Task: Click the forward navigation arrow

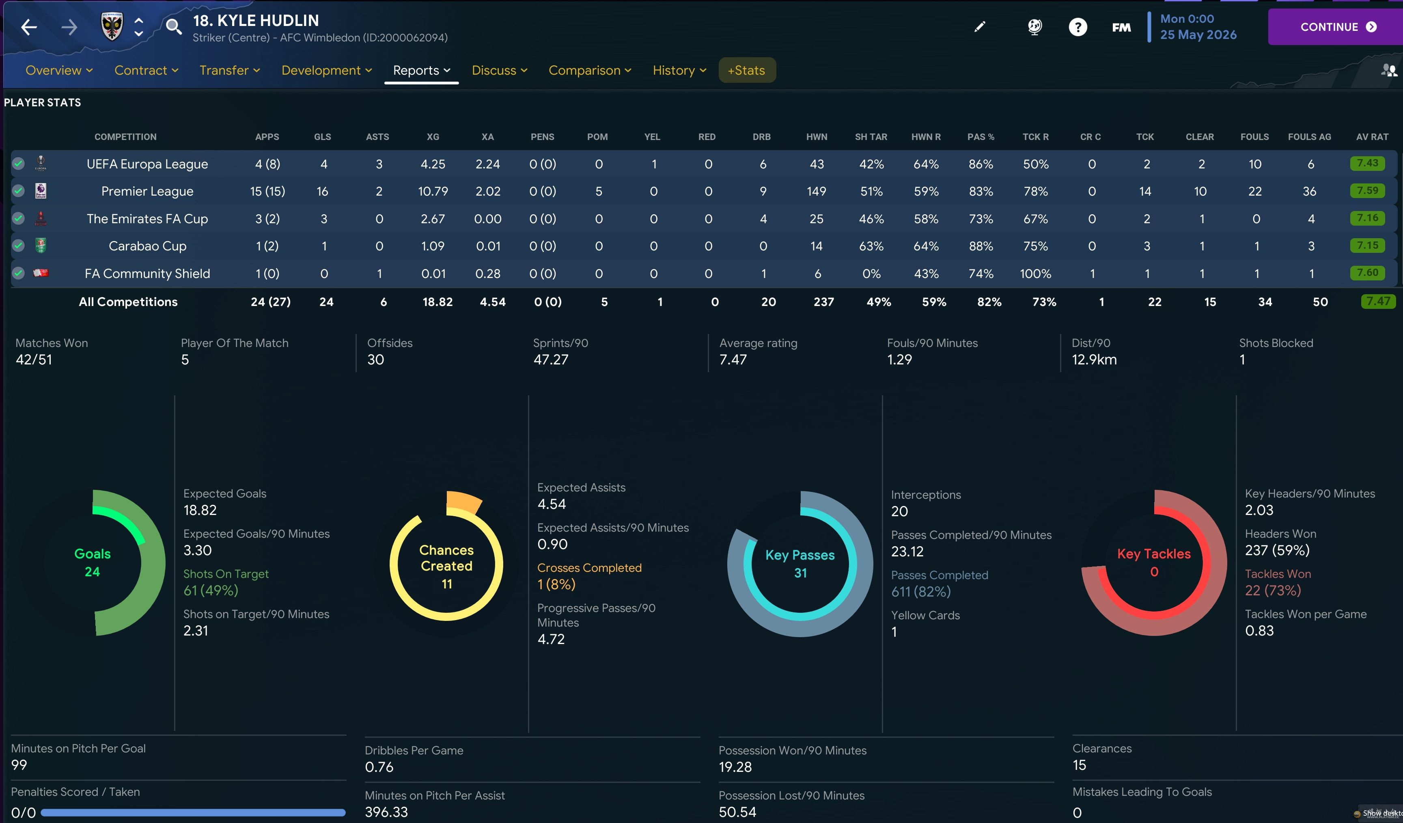Action: pyautogui.click(x=69, y=27)
